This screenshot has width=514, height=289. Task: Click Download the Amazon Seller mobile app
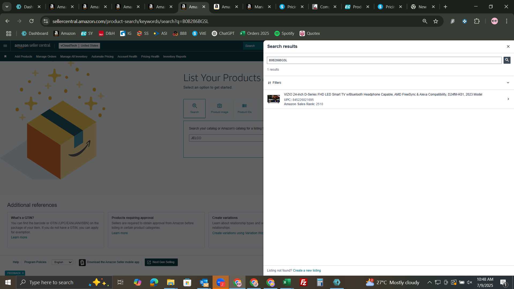coord(109,263)
